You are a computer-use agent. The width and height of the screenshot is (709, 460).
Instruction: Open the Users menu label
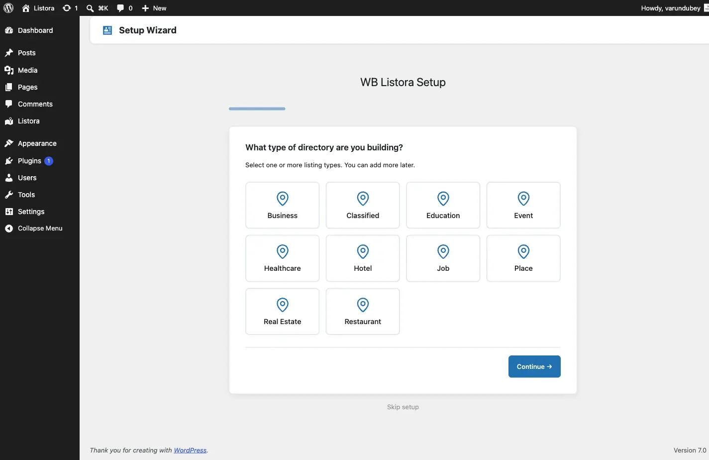(27, 178)
